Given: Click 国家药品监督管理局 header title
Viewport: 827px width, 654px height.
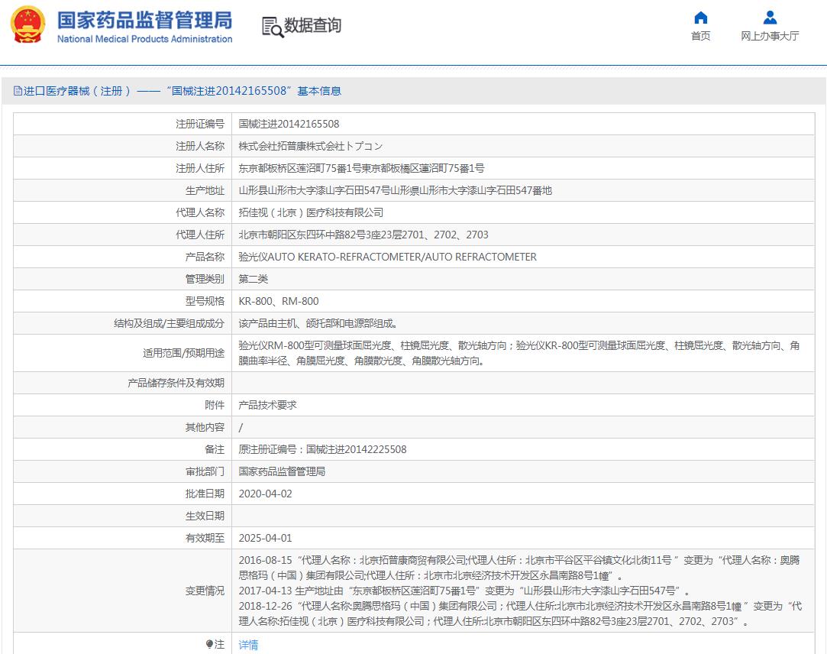Looking at the screenshot, I should (x=144, y=20).
